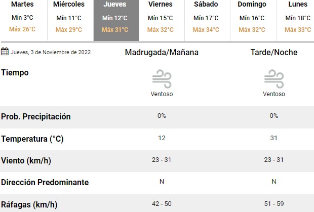
Task: Select the Miércoles forecast tab
Action: tap(70, 20)
